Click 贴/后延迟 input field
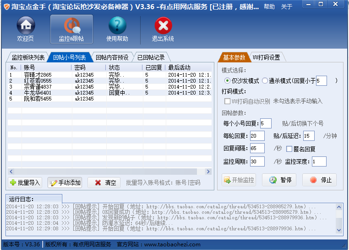Image resolution: width=349 pixels, height=250 pixels. (x=309, y=136)
